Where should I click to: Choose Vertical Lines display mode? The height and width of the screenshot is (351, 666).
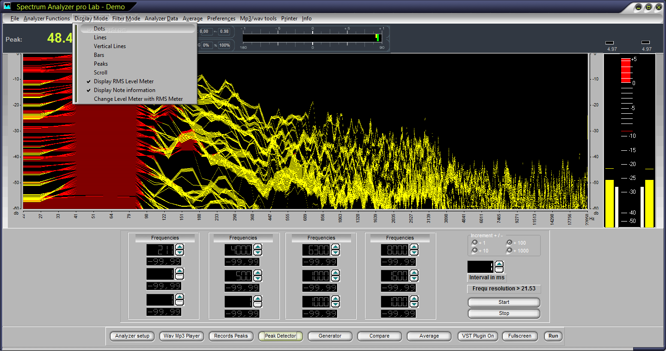[137, 46]
